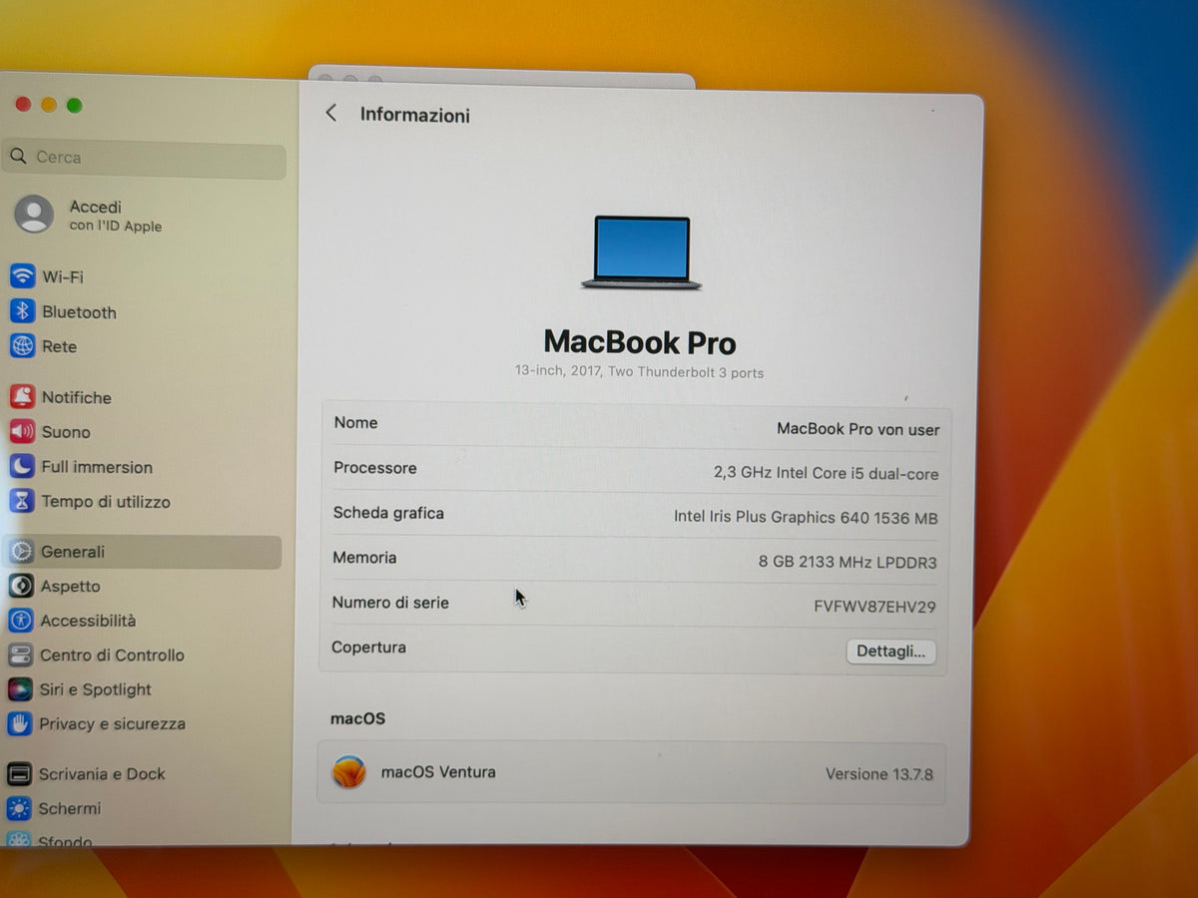Click the MacBook Pro laptop image

click(x=641, y=252)
